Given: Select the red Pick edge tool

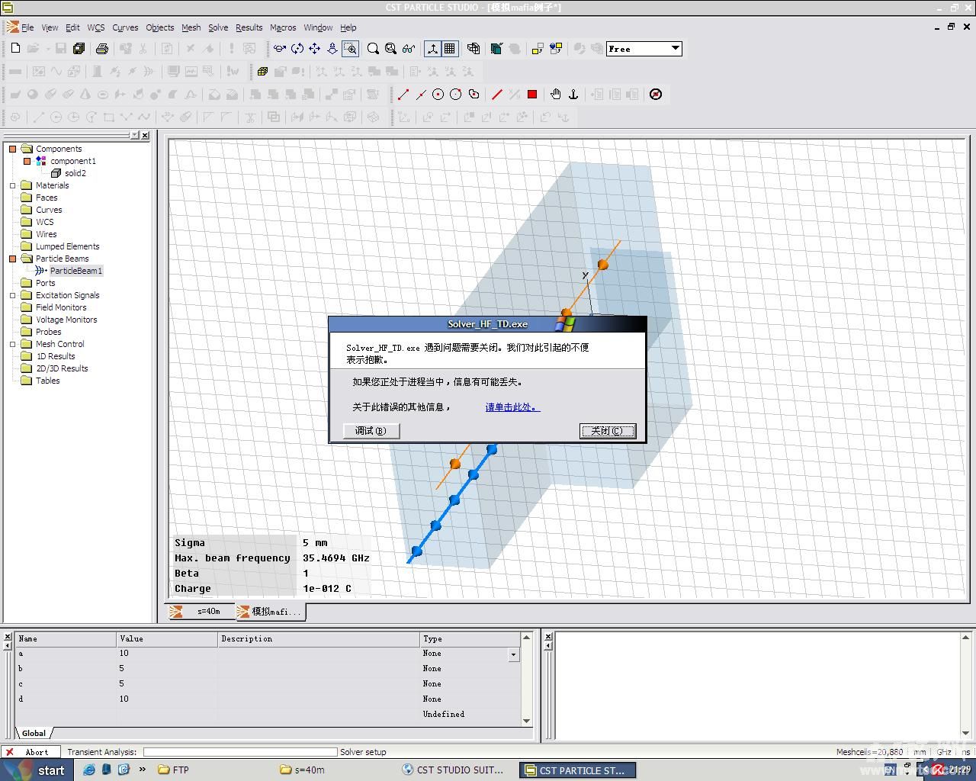Looking at the screenshot, I should point(497,95).
